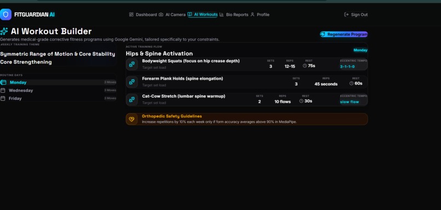The height and width of the screenshot is (210, 441).
Task: Click the FitGuardian shield logo icon
Action: pos(5,14)
